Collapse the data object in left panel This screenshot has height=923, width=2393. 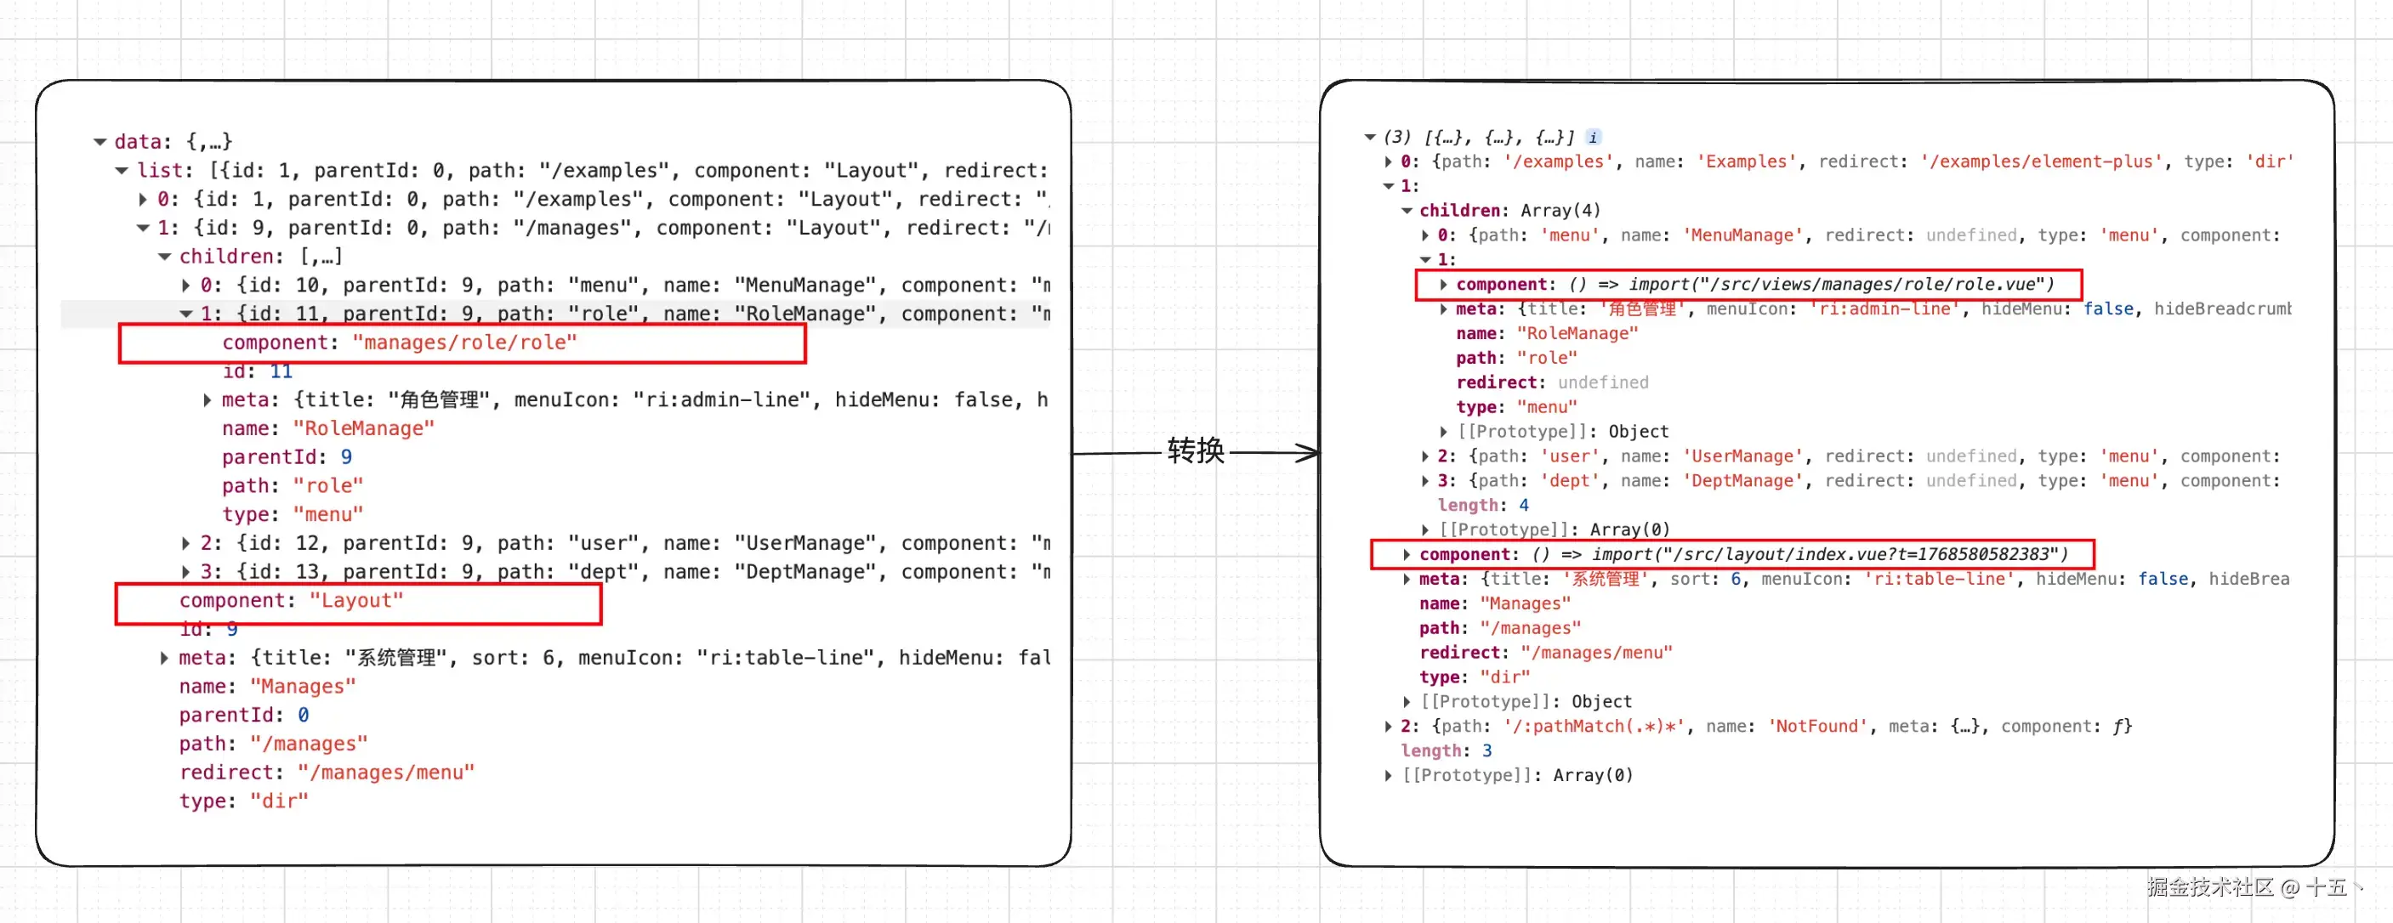coord(100,142)
